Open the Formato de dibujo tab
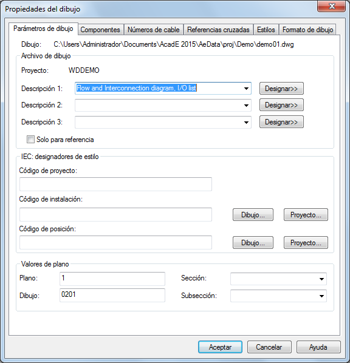 (x=307, y=30)
